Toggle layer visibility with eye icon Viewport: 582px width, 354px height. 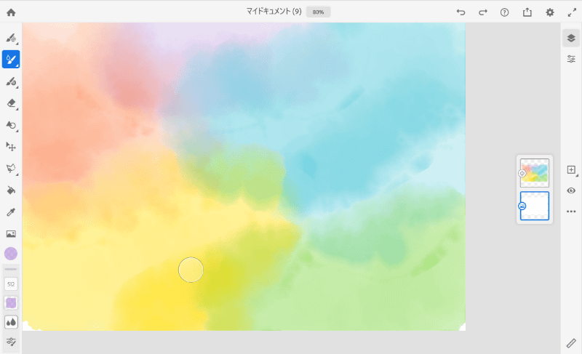click(x=571, y=190)
